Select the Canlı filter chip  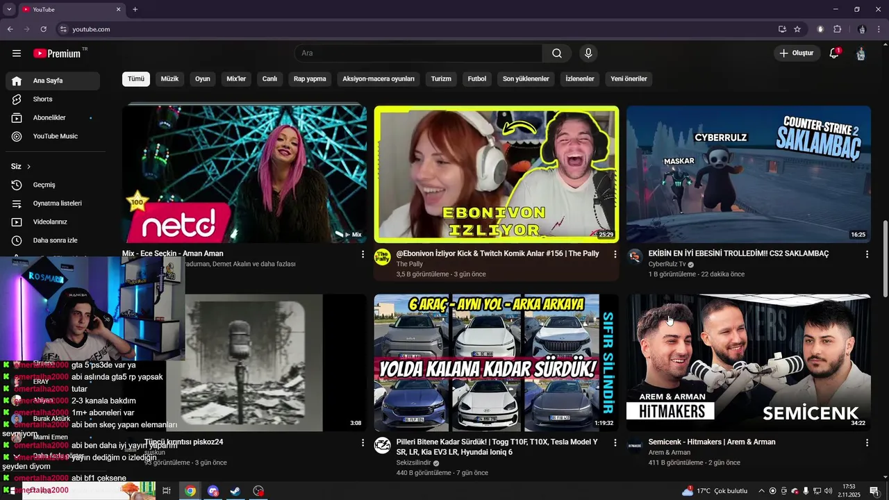click(x=269, y=79)
